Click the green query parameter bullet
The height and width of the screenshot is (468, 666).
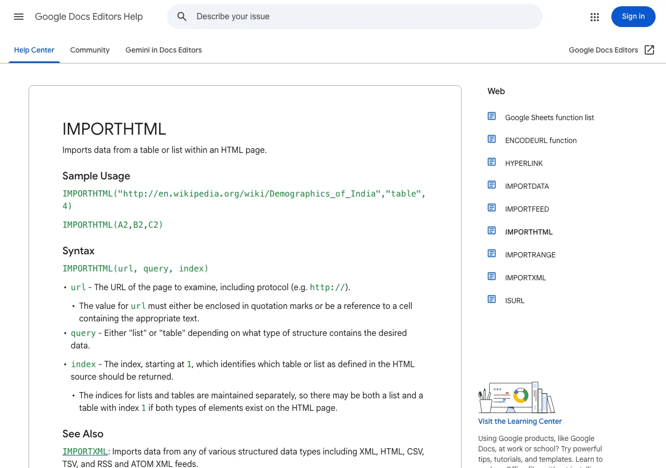(83, 333)
